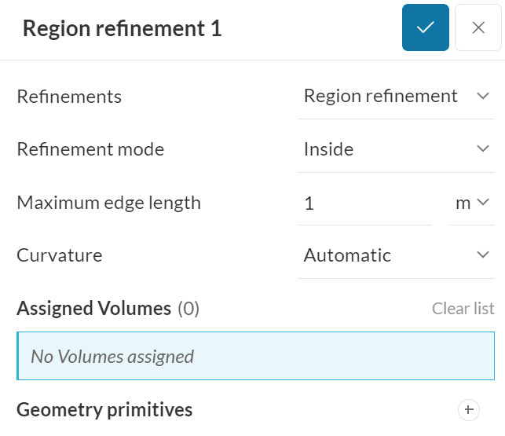The width and height of the screenshot is (505, 436).
Task: Click the Refinement mode label
Action: [x=90, y=149]
